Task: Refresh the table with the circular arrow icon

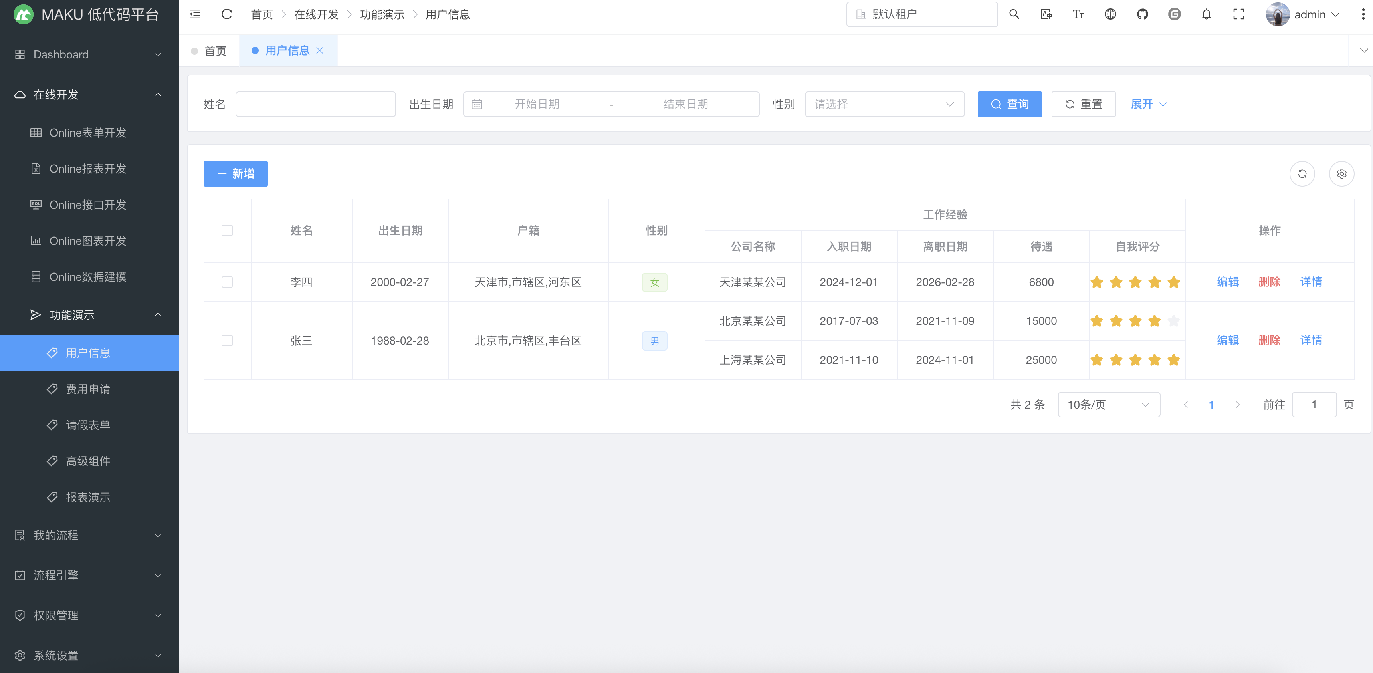Action: coord(1302,174)
